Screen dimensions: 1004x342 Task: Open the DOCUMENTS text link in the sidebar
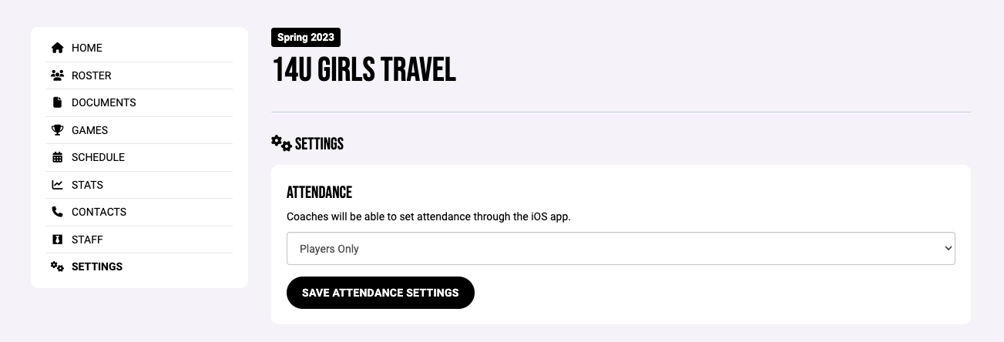click(x=104, y=102)
